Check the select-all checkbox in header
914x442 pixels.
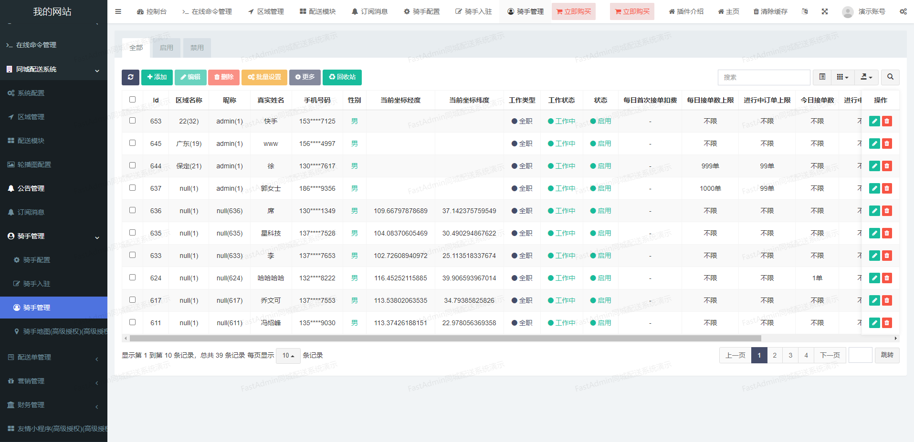tap(132, 100)
